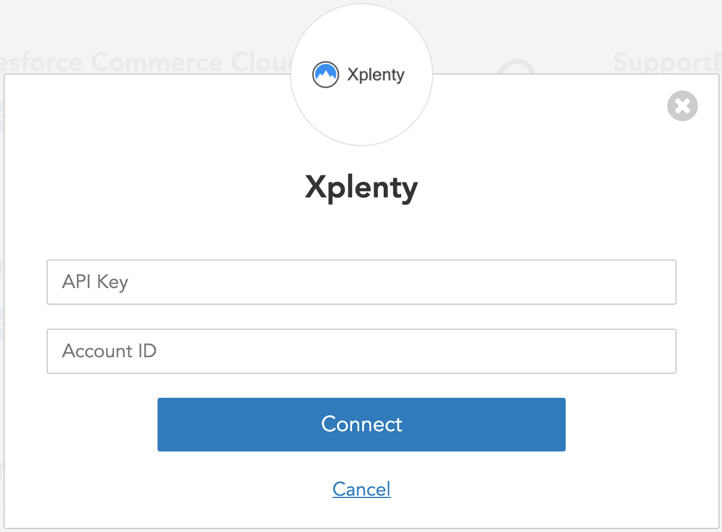Viewport: 722px width, 532px height.
Task: Click the dimmed SupportB text behind the dialog
Action: [x=665, y=61]
